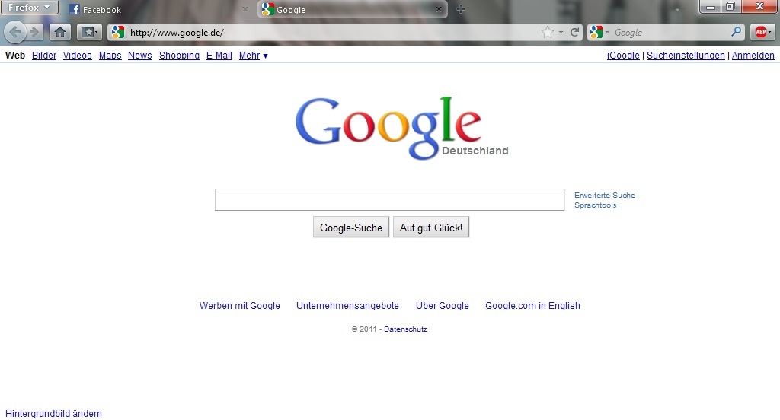780x420 pixels.
Task: Open the Adblock Plus ABP icon
Action: (761, 32)
